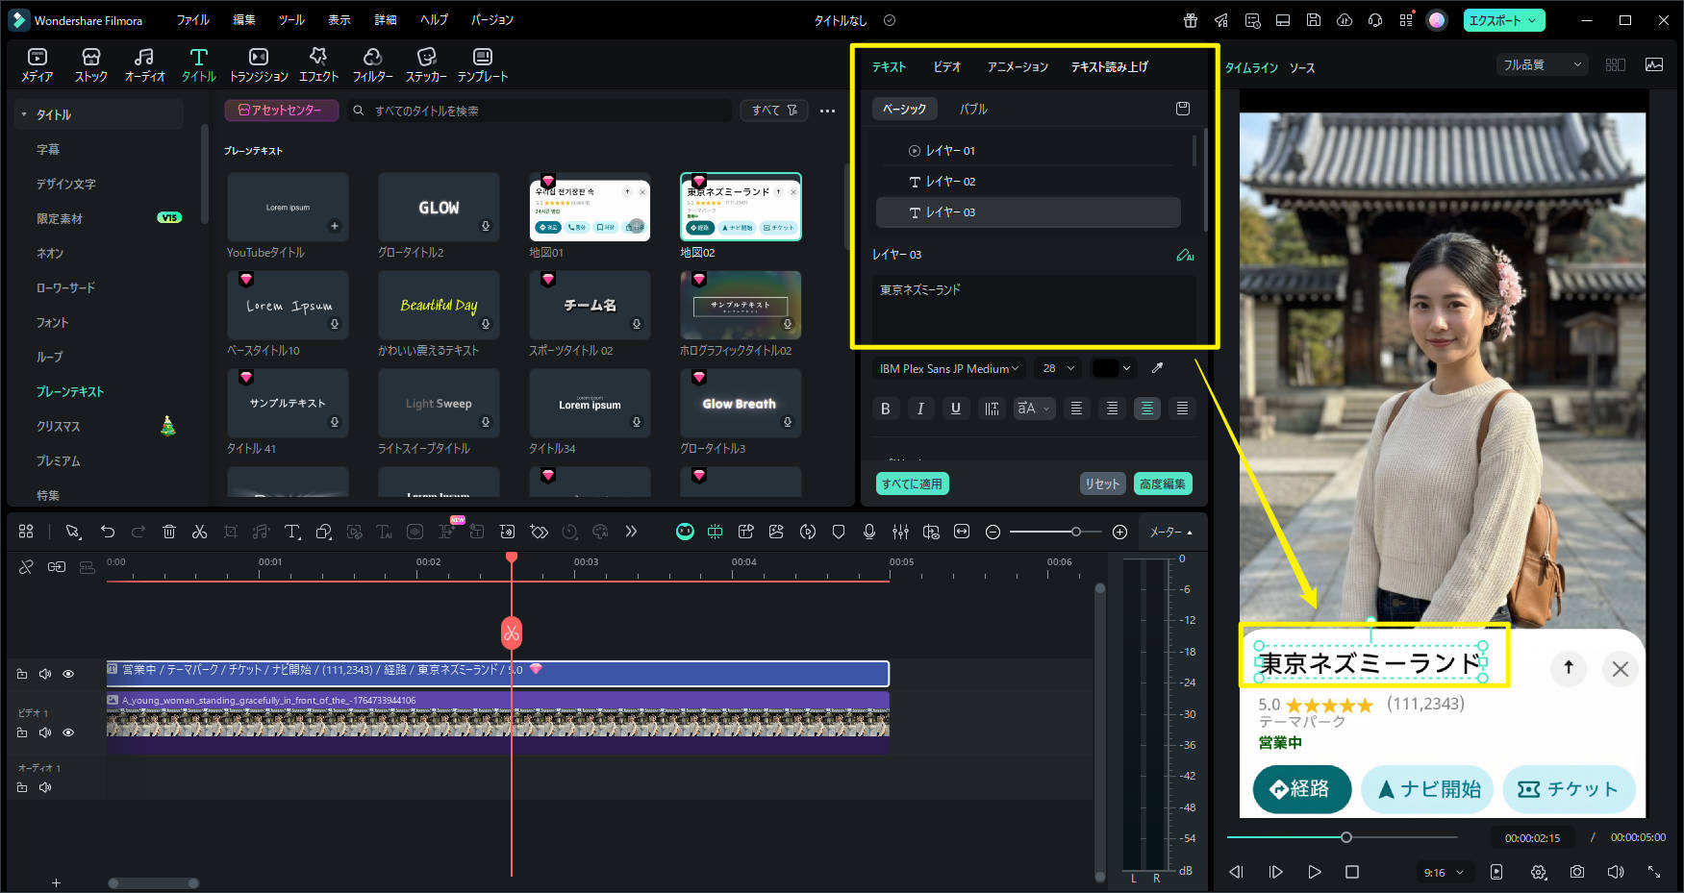1684x893 pixels.
Task: Take a snapshot with the camera icon
Action: [1577, 872]
